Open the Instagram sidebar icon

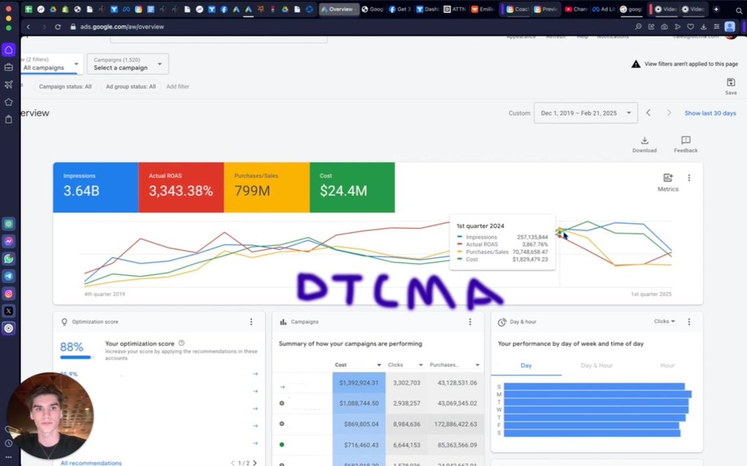9,294
